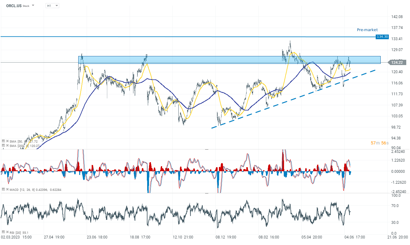Remove the SMA 200 indicator with its X icon

[x=7, y=145]
